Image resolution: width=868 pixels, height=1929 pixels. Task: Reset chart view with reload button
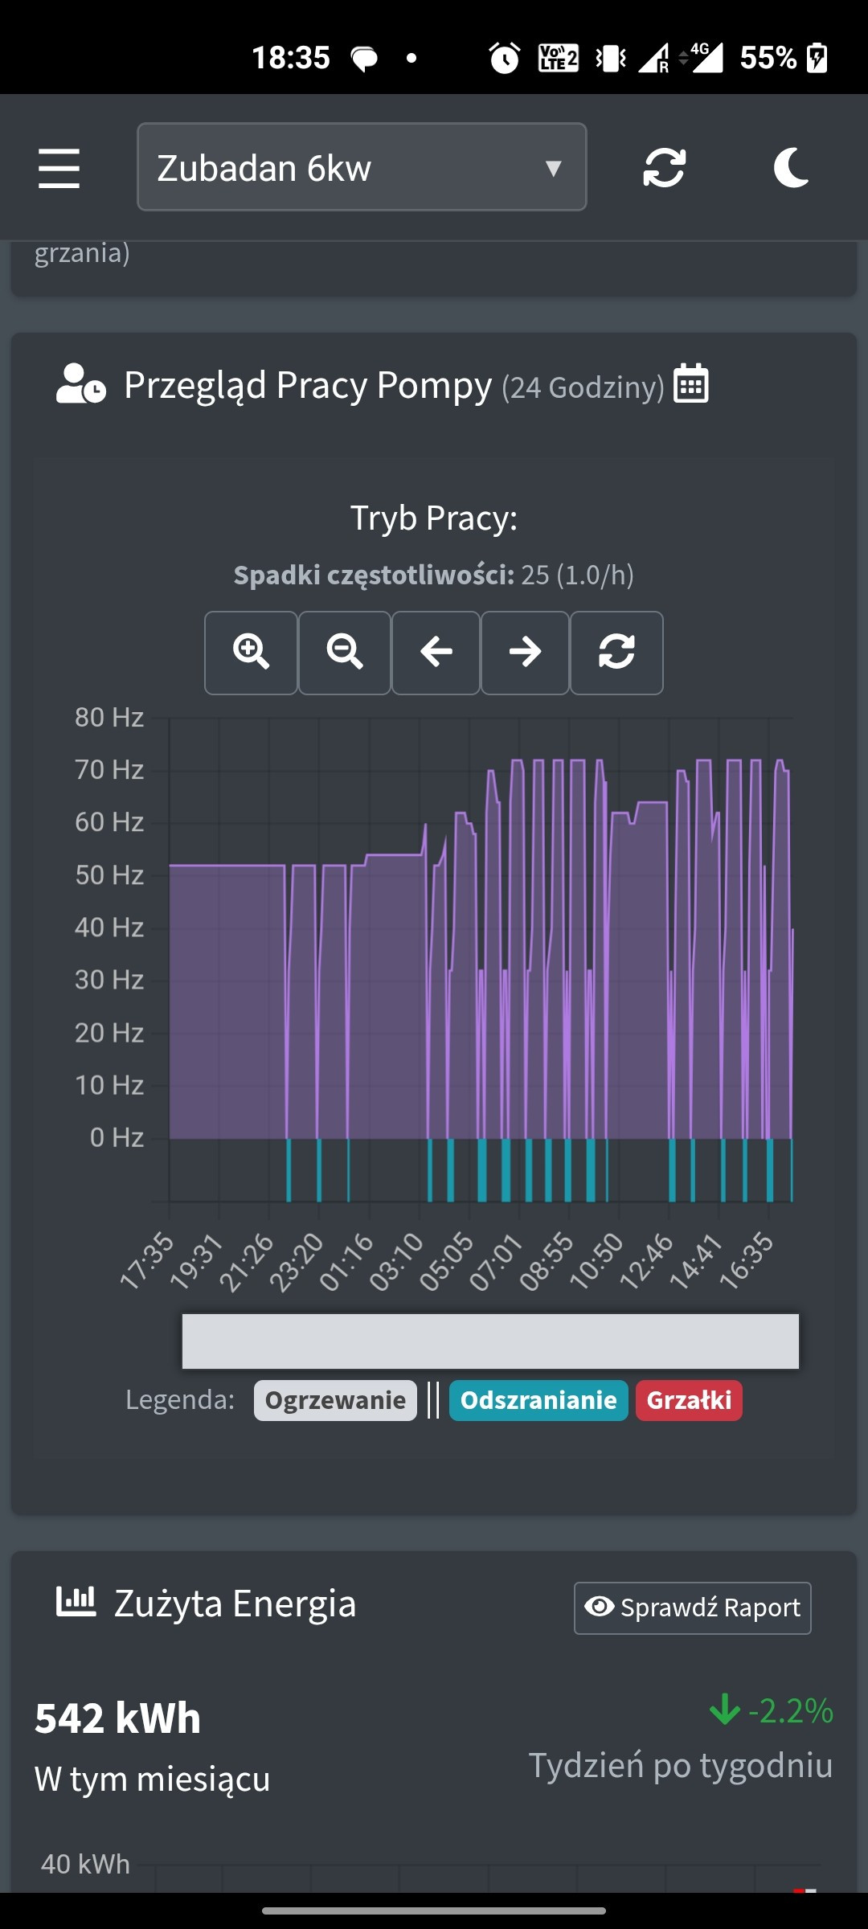point(616,652)
